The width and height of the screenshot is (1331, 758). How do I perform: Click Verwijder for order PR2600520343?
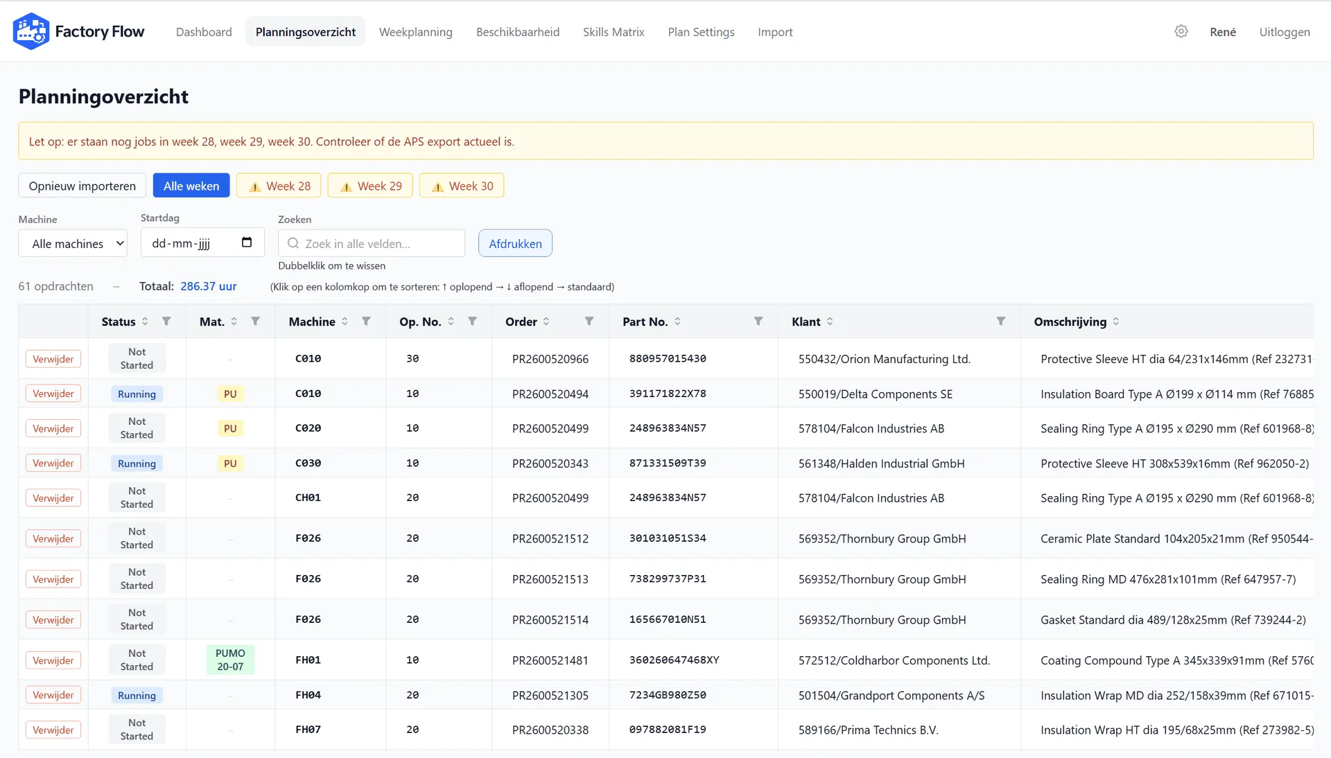pos(53,463)
